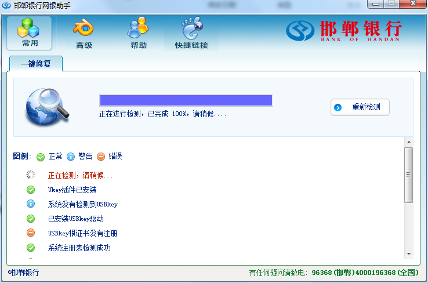
Task: Click the globe magnifier detection icon
Action: pos(47,107)
